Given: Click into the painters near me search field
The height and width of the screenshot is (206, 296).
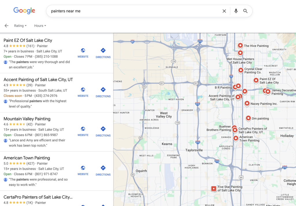Looking at the screenshot, I should 133,11.
